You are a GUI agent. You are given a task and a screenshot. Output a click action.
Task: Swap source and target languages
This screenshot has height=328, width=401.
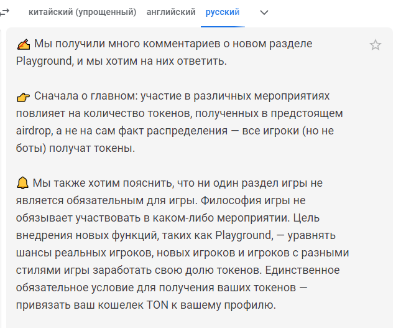tap(4, 12)
